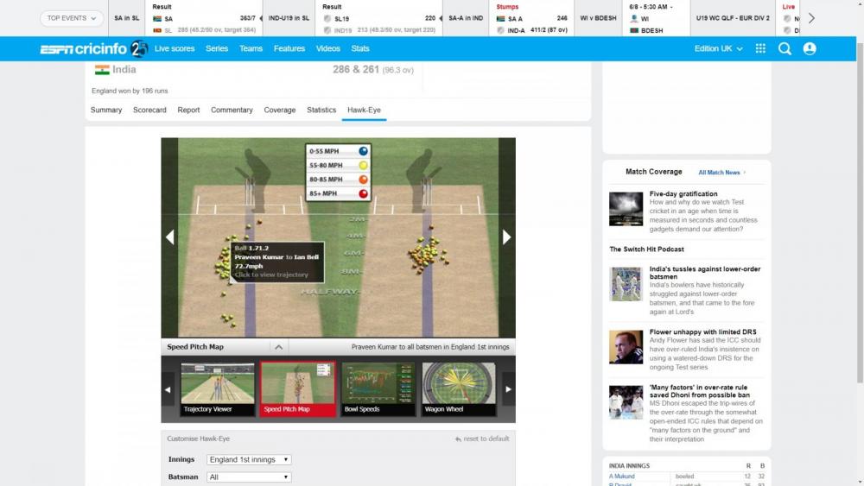Click the India team name
Viewport: 864px width, 486px height.
(124, 70)
